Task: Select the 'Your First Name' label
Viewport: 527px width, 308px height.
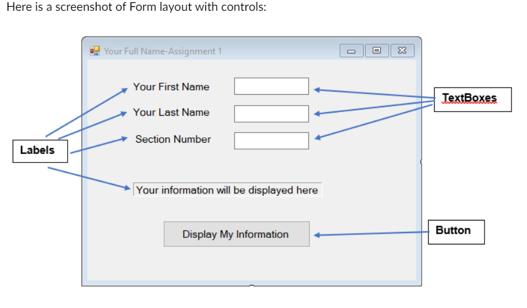Action: (x=171, y=87)
